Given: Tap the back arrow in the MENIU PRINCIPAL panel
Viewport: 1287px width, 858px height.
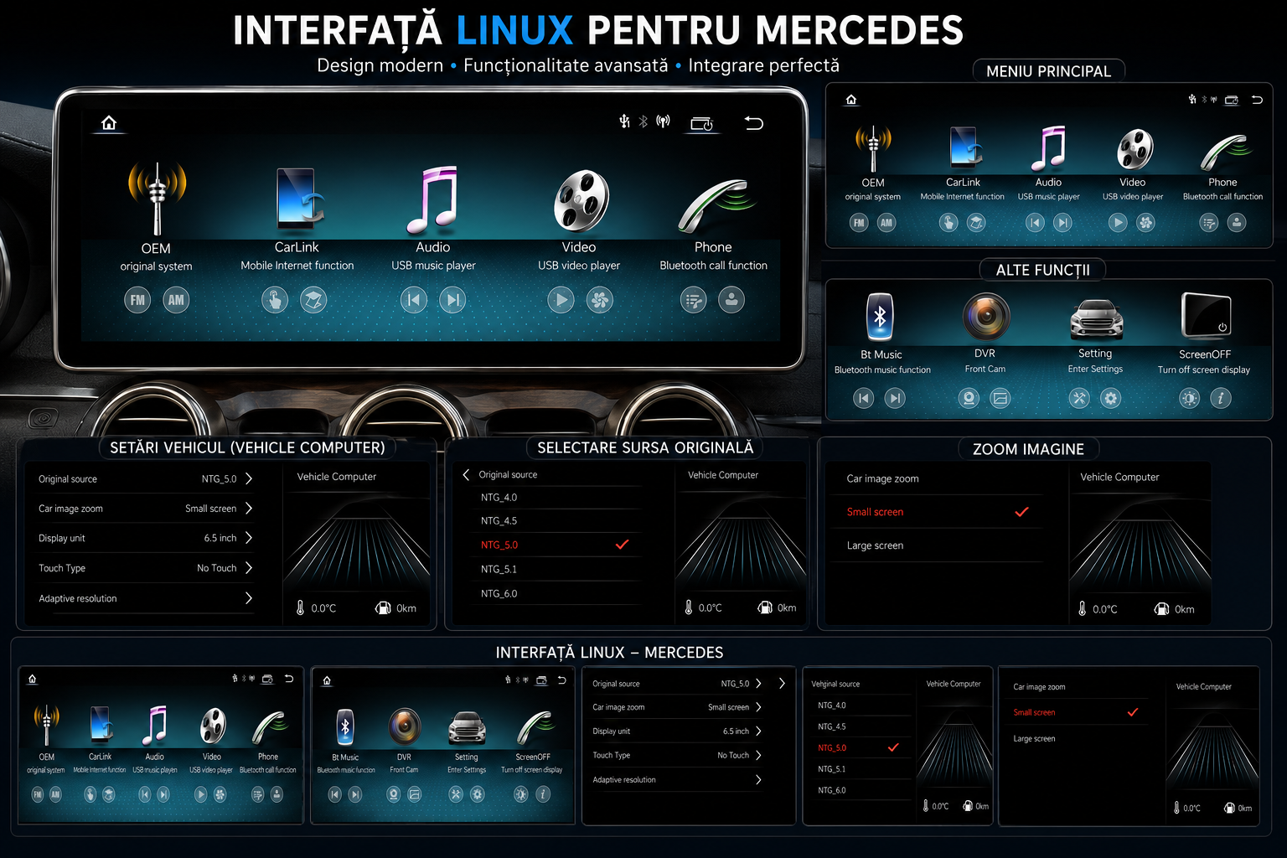Looking at the screenshot, I should (1257, 100).
